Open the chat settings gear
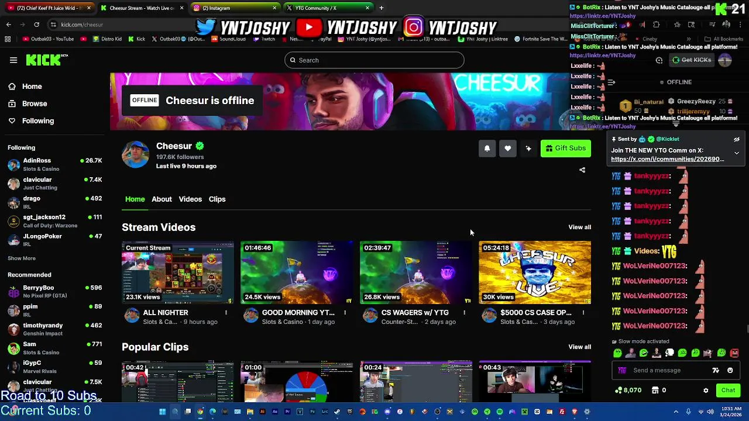The width and height of the screenshot is (749, 421). (x=706, y=391)
